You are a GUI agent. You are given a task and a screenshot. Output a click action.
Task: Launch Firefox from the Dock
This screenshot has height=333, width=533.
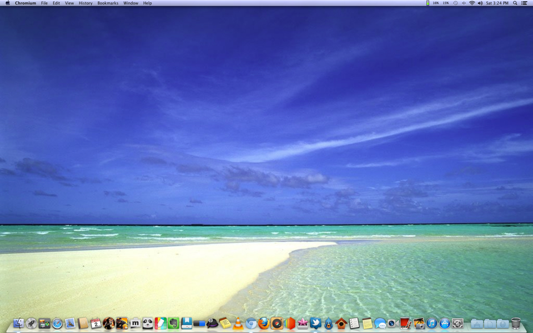point(264,323)
